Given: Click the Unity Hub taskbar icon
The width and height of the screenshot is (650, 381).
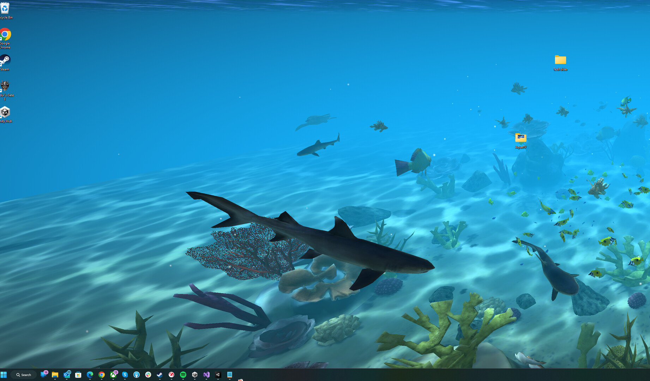Looking at the screenshot, I should (195, 375).
